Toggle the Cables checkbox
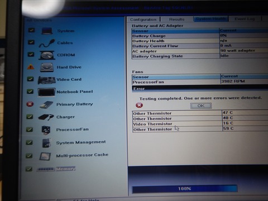 [31, 42]
